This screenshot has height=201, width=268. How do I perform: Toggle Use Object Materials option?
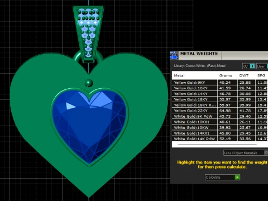tap(246, 153)
